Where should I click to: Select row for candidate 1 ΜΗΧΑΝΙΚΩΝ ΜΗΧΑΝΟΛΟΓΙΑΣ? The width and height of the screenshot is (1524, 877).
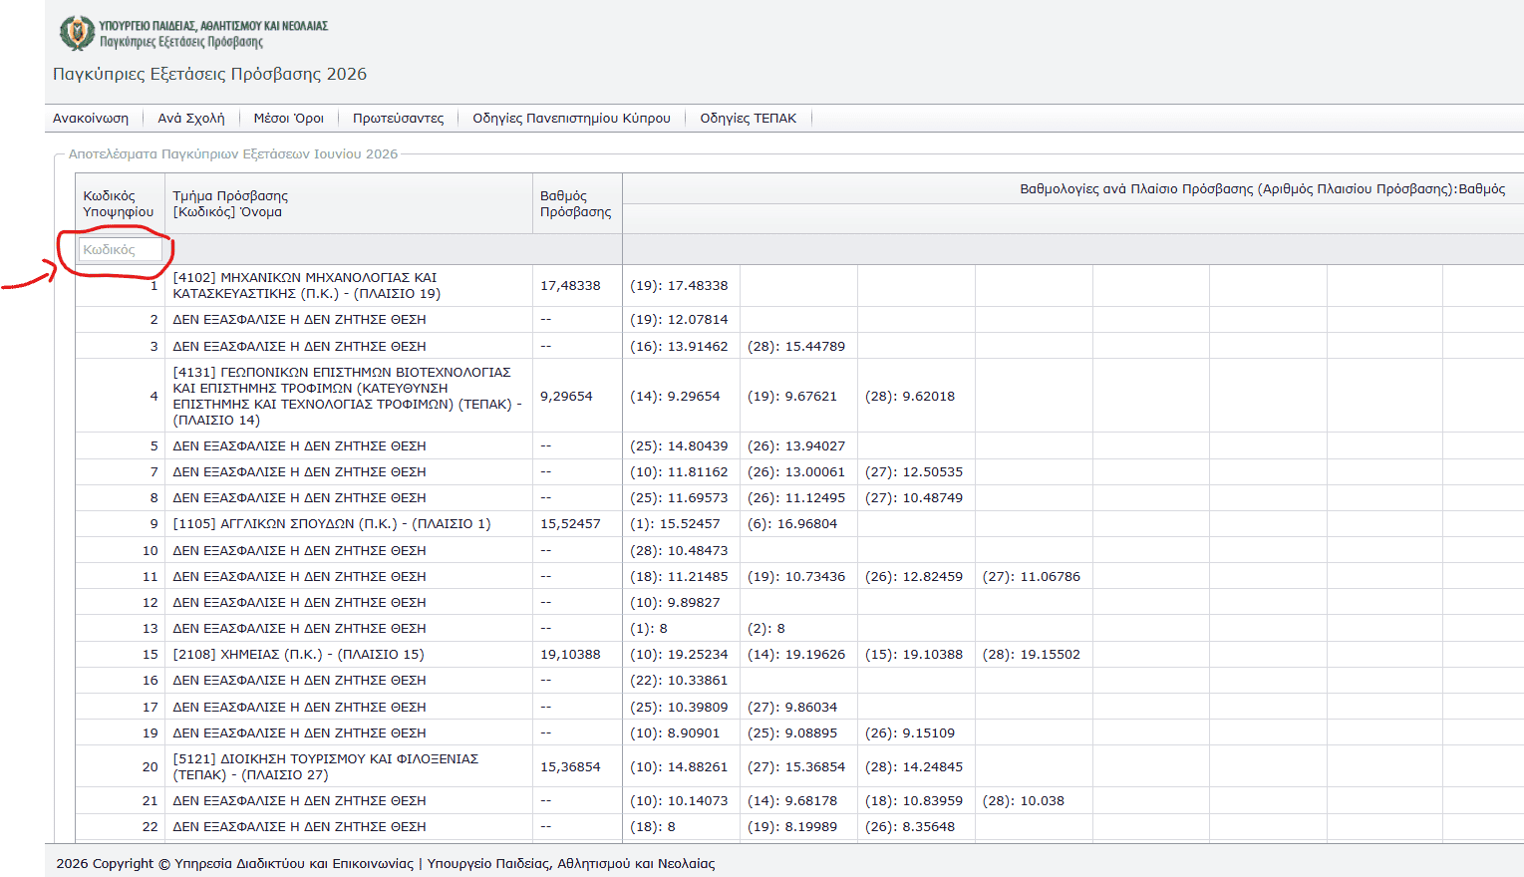(799, 286)
